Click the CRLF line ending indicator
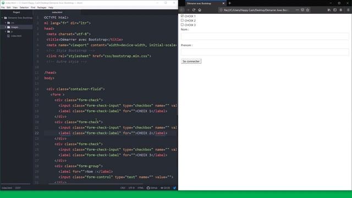The height and width of the screenshot is (198, 352). [123, 188]
